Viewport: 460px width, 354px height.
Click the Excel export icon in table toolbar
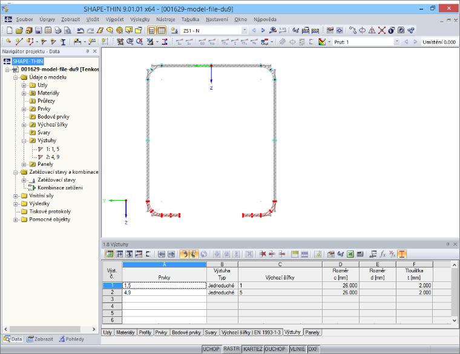350,254
